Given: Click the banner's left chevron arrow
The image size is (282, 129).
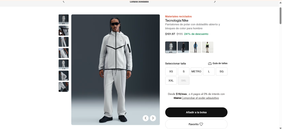Looking at the screenshot, I should [x=64, y=2].
